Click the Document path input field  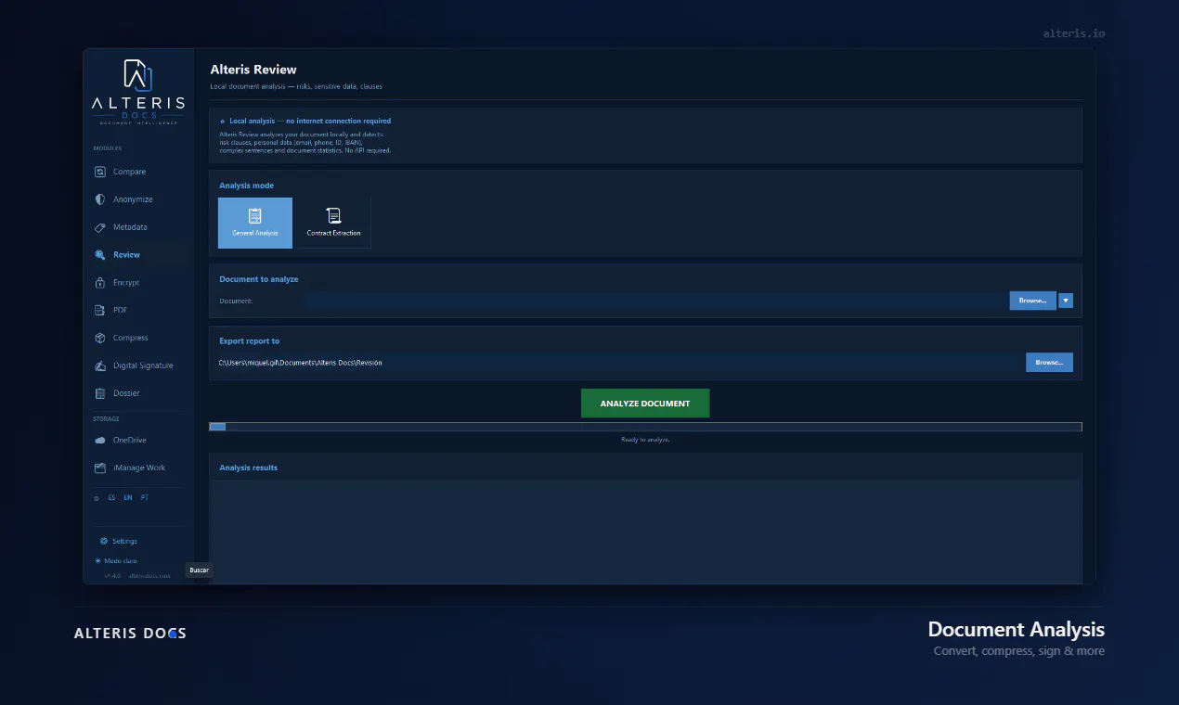655,301
